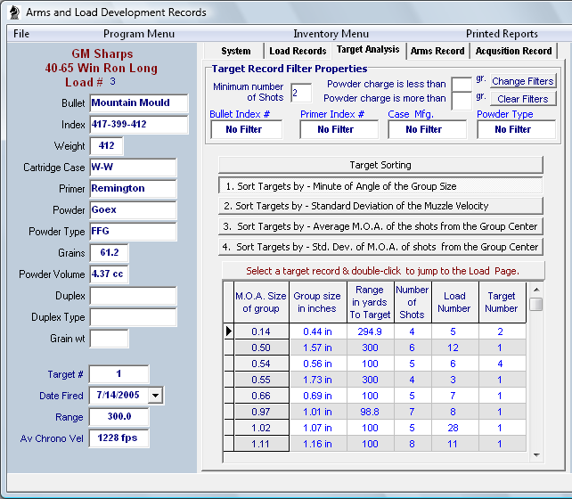The width and height of the screenshot is (572, 499).
Task: Click the Bullet field showing Mountain Mould
Action: click(139, 102)
